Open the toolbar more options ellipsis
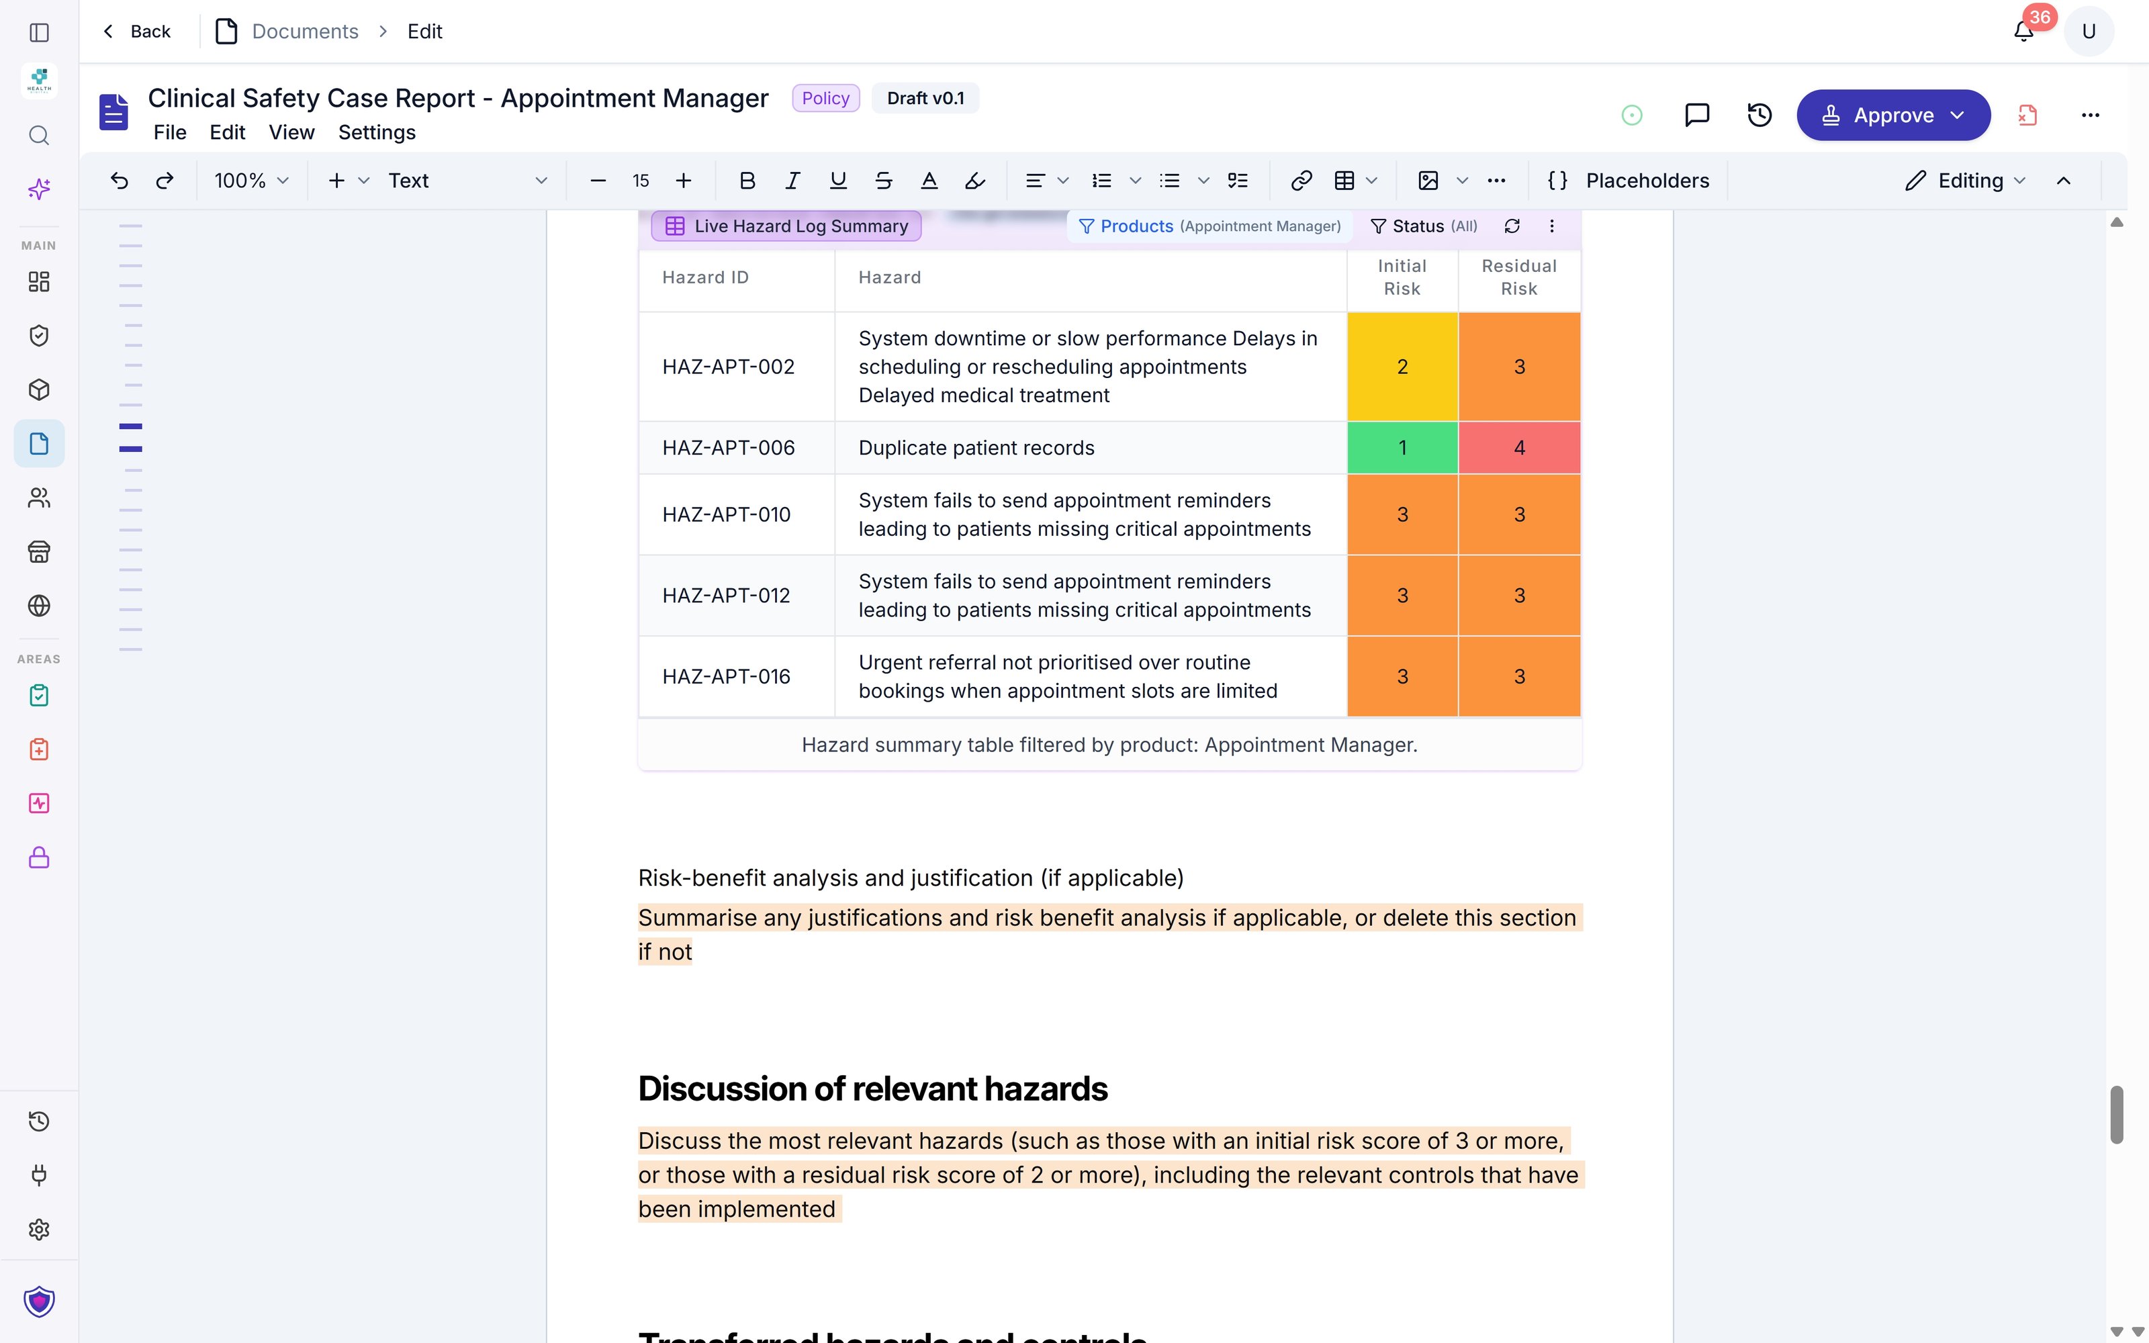2149x1343 pixels. point(1496,181)
